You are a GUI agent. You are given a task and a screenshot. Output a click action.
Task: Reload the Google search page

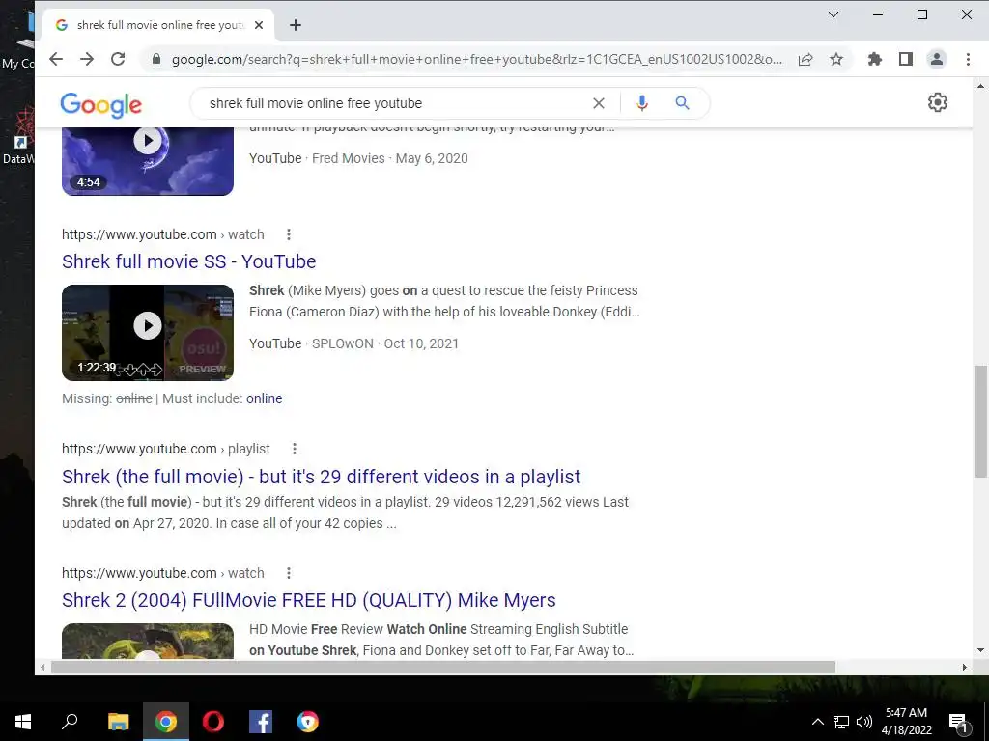[x=118, y=59]
